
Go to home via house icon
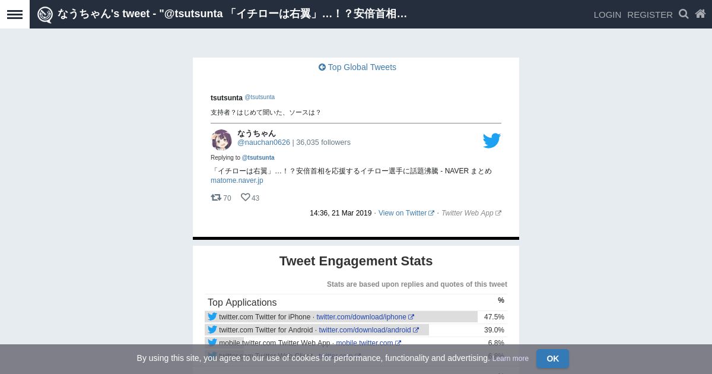(700, 14)
